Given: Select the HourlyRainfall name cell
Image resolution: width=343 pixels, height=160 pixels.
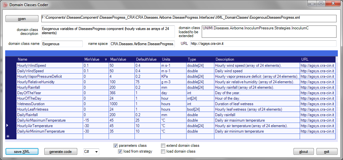Looking at the screenshot, I should tap(50, 87).
